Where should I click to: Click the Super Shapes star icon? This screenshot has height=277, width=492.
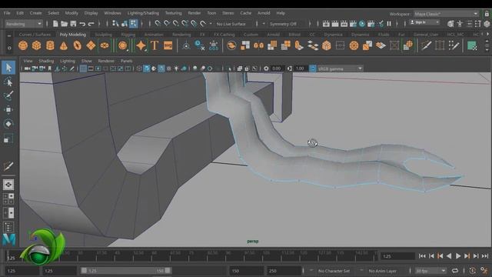(141, 45)
